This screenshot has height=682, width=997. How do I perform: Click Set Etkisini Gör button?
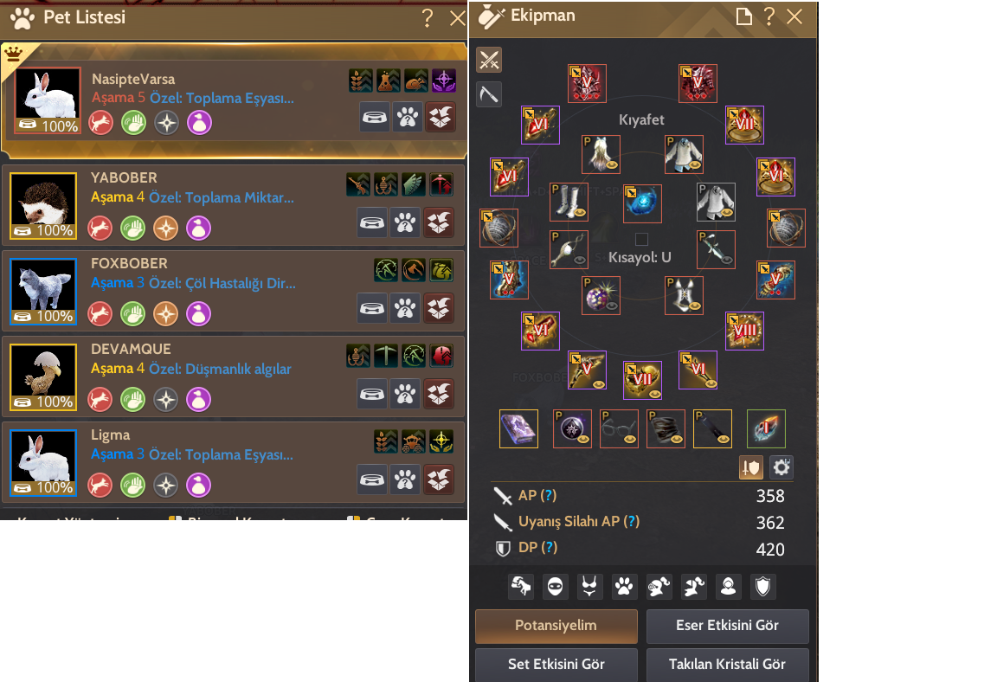[556, 665]
